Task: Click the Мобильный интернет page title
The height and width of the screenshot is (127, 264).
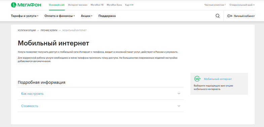Action: [x=53, y=43]
